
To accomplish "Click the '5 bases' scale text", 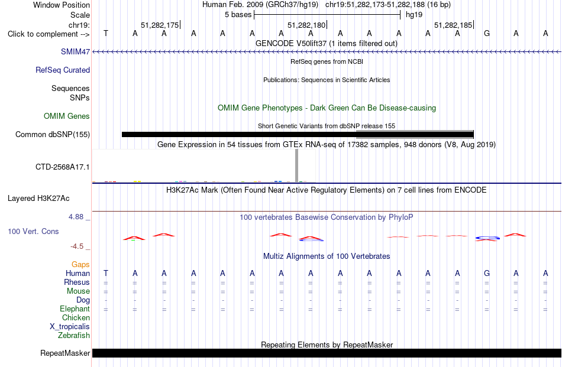I will (x=238, y=15).
